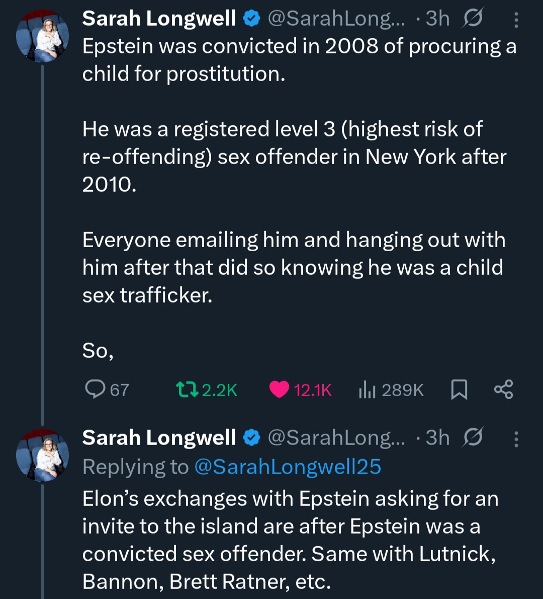Tap the Grok icon on first tweet
The image size is (543, 599).
[x=473, y=19]
